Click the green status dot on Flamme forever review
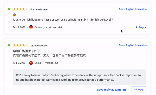This screenshot has width=156, height=95. click(x=9, y=9)
